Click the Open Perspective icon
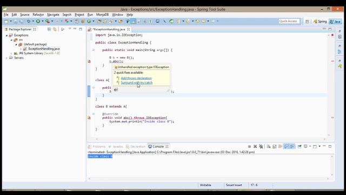 tap(307, 22)
